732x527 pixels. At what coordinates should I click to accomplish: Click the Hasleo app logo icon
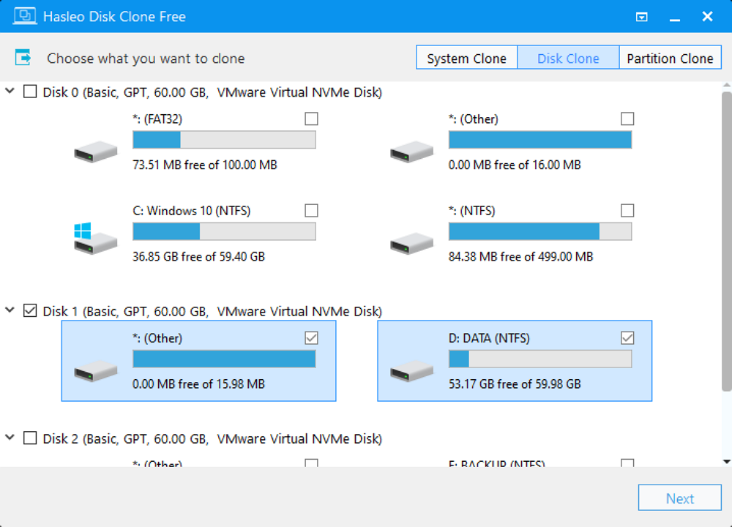(25, 16)
